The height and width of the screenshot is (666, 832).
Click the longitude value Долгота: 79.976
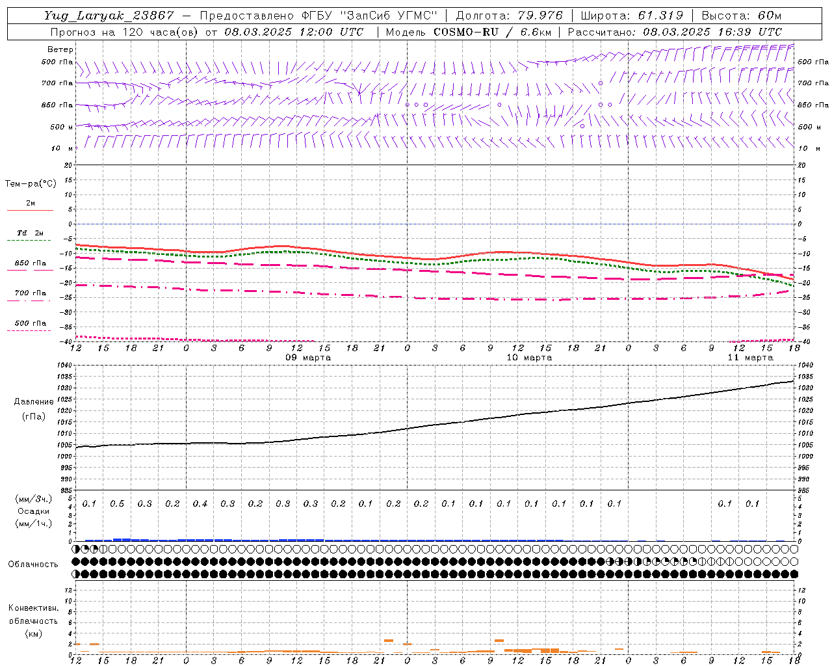510,16
